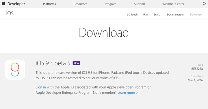The width and height of the screenshot is (208, 109).
Task: Go to Member Center
Action: click(x=174, y=4)
